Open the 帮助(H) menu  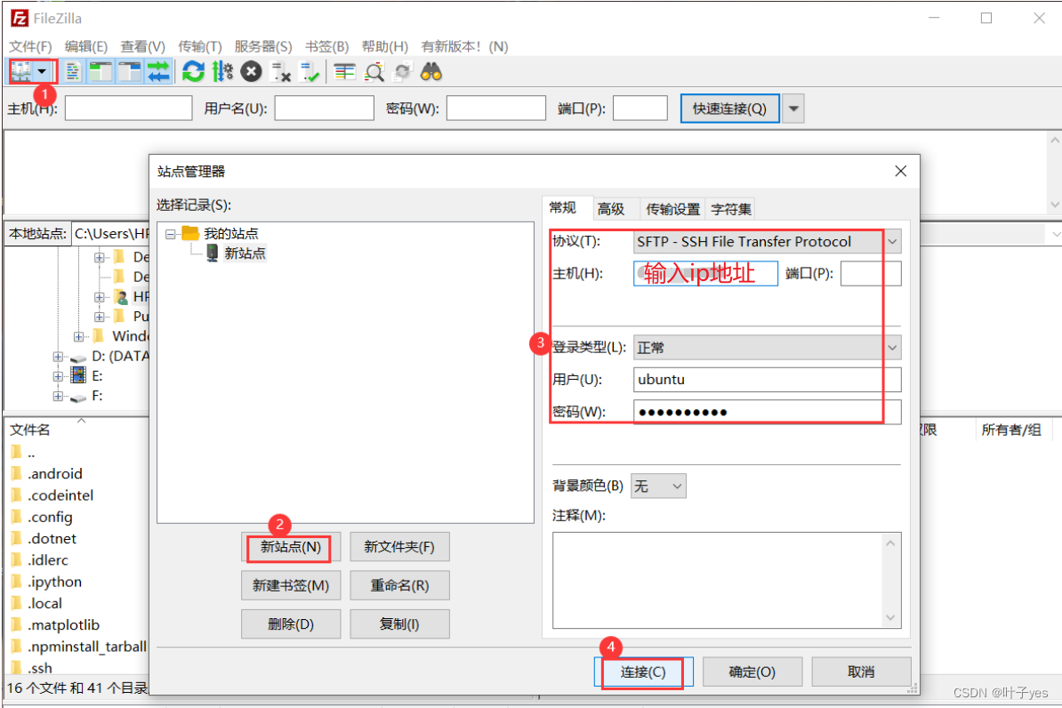pos(385,46)
